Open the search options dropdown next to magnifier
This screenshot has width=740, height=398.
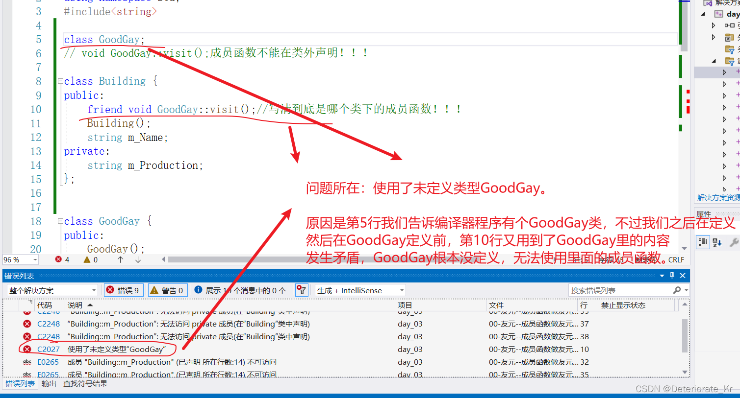pyautogui.click(x=686, y=290)
